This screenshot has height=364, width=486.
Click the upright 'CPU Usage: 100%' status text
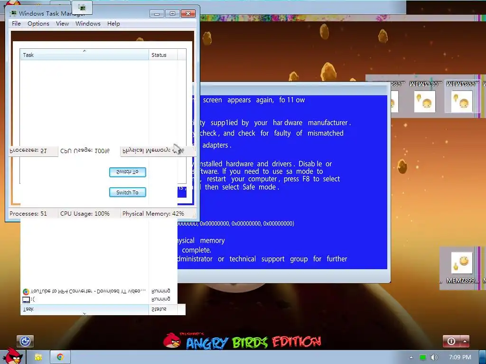(85, 214)
